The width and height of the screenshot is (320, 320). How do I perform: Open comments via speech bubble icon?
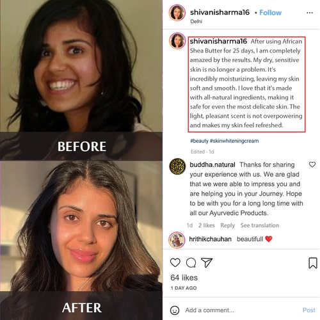191,262
